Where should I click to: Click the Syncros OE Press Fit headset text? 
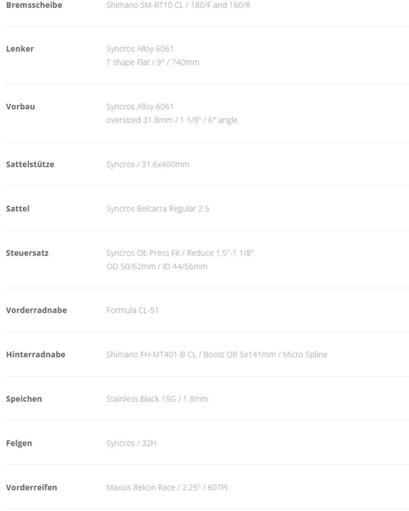(x=180, y=253)
